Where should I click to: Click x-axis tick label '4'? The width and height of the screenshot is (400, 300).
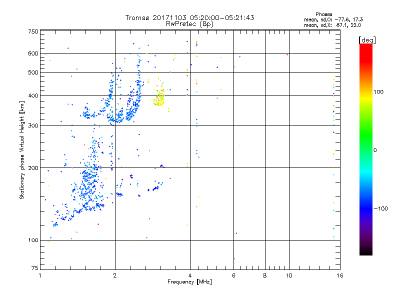pyautogui.click(x=190, y=275)
